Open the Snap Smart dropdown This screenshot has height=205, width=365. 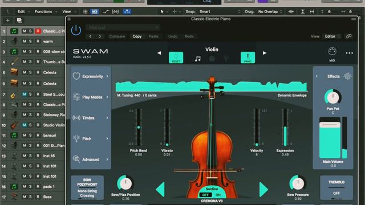[x=220, y=11]
